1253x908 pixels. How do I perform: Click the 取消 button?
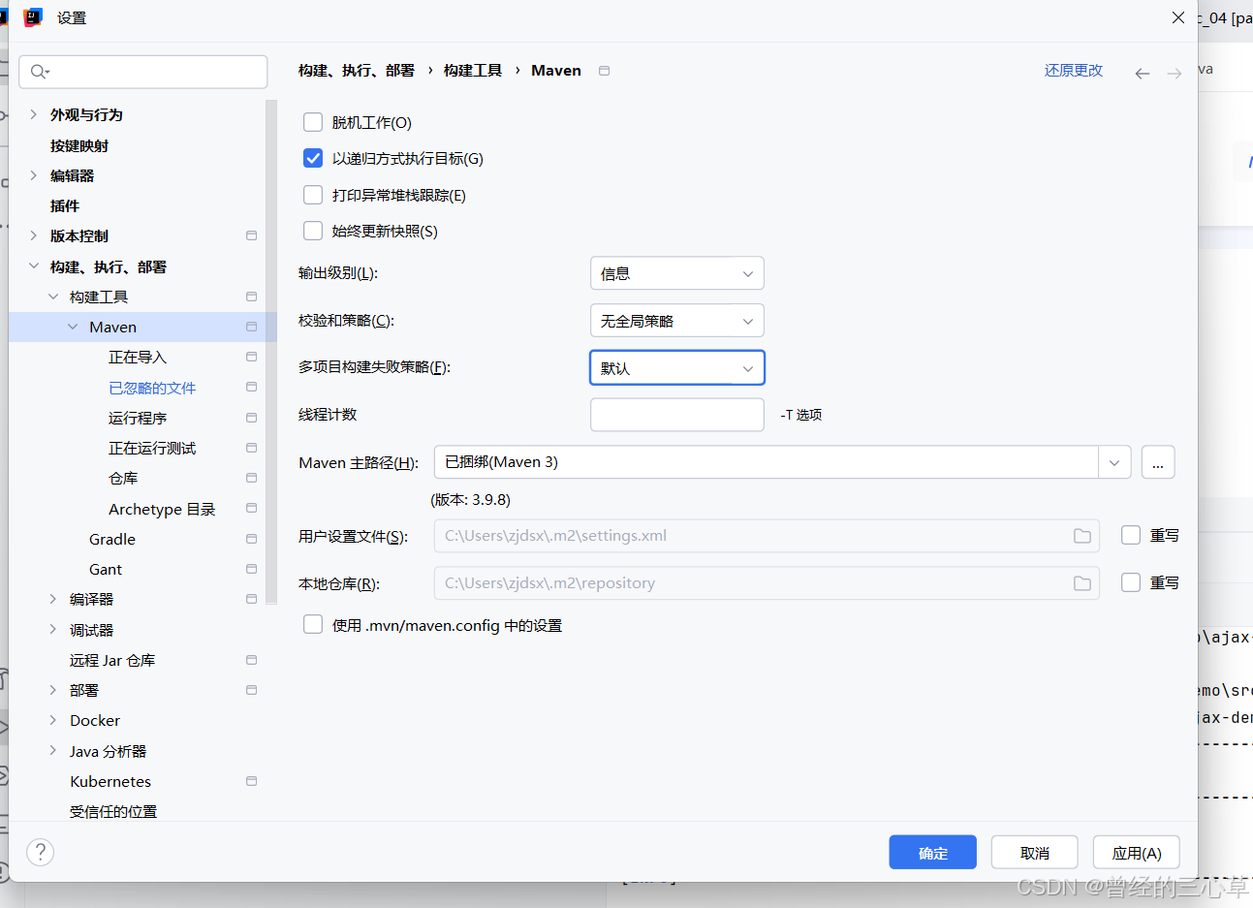point(1035,853)
